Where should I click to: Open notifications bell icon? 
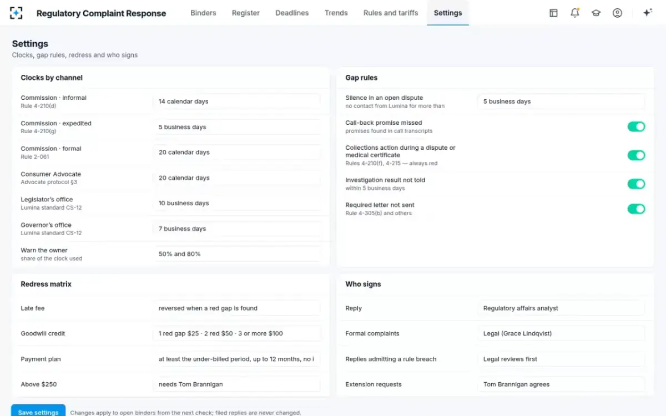[575, 13]
